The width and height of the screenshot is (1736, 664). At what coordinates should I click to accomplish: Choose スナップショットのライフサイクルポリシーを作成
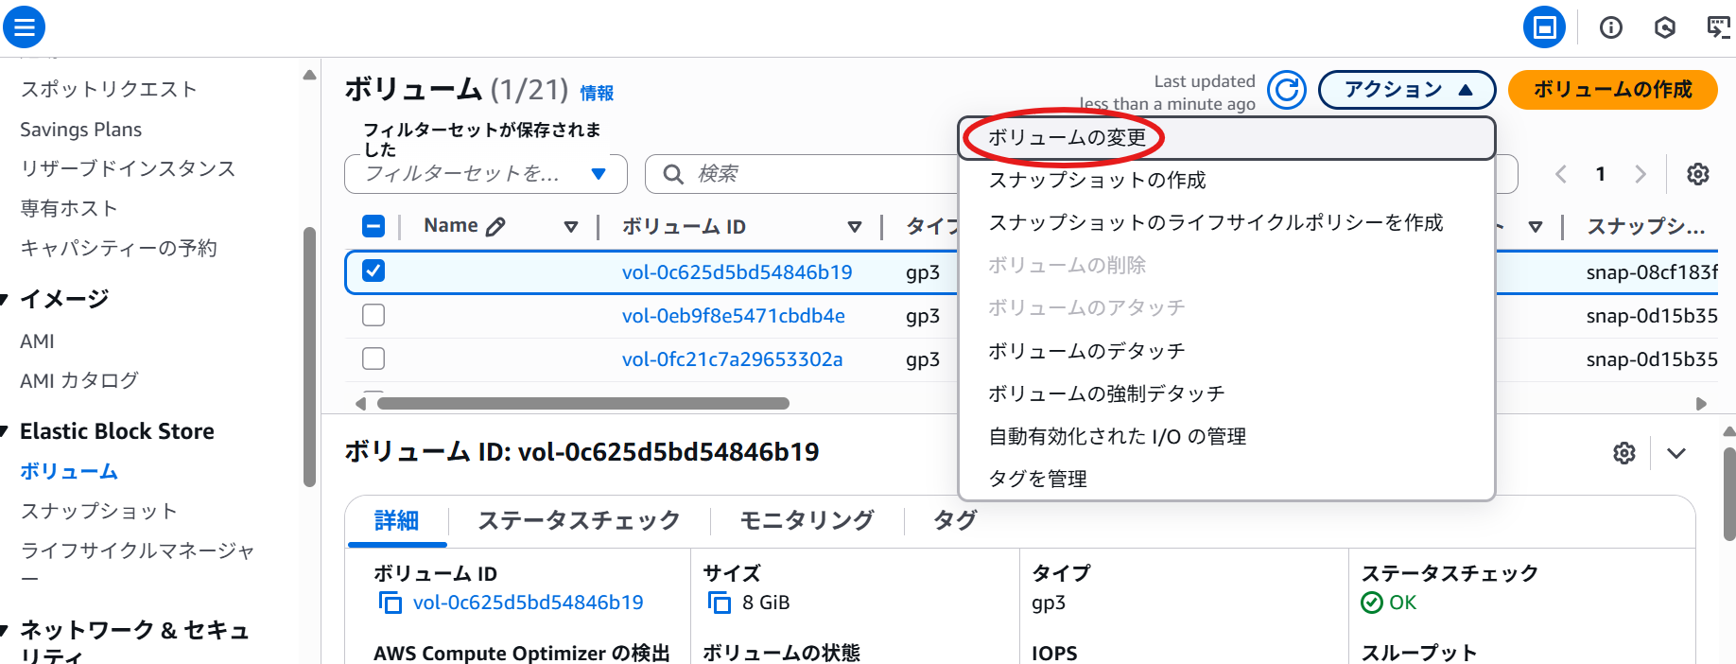1226,222
